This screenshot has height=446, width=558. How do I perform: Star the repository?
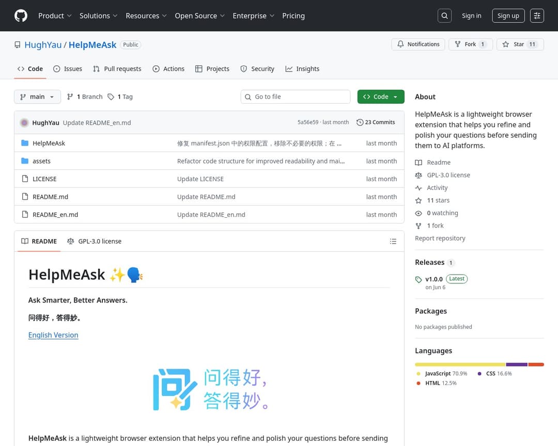click(520, 44)
